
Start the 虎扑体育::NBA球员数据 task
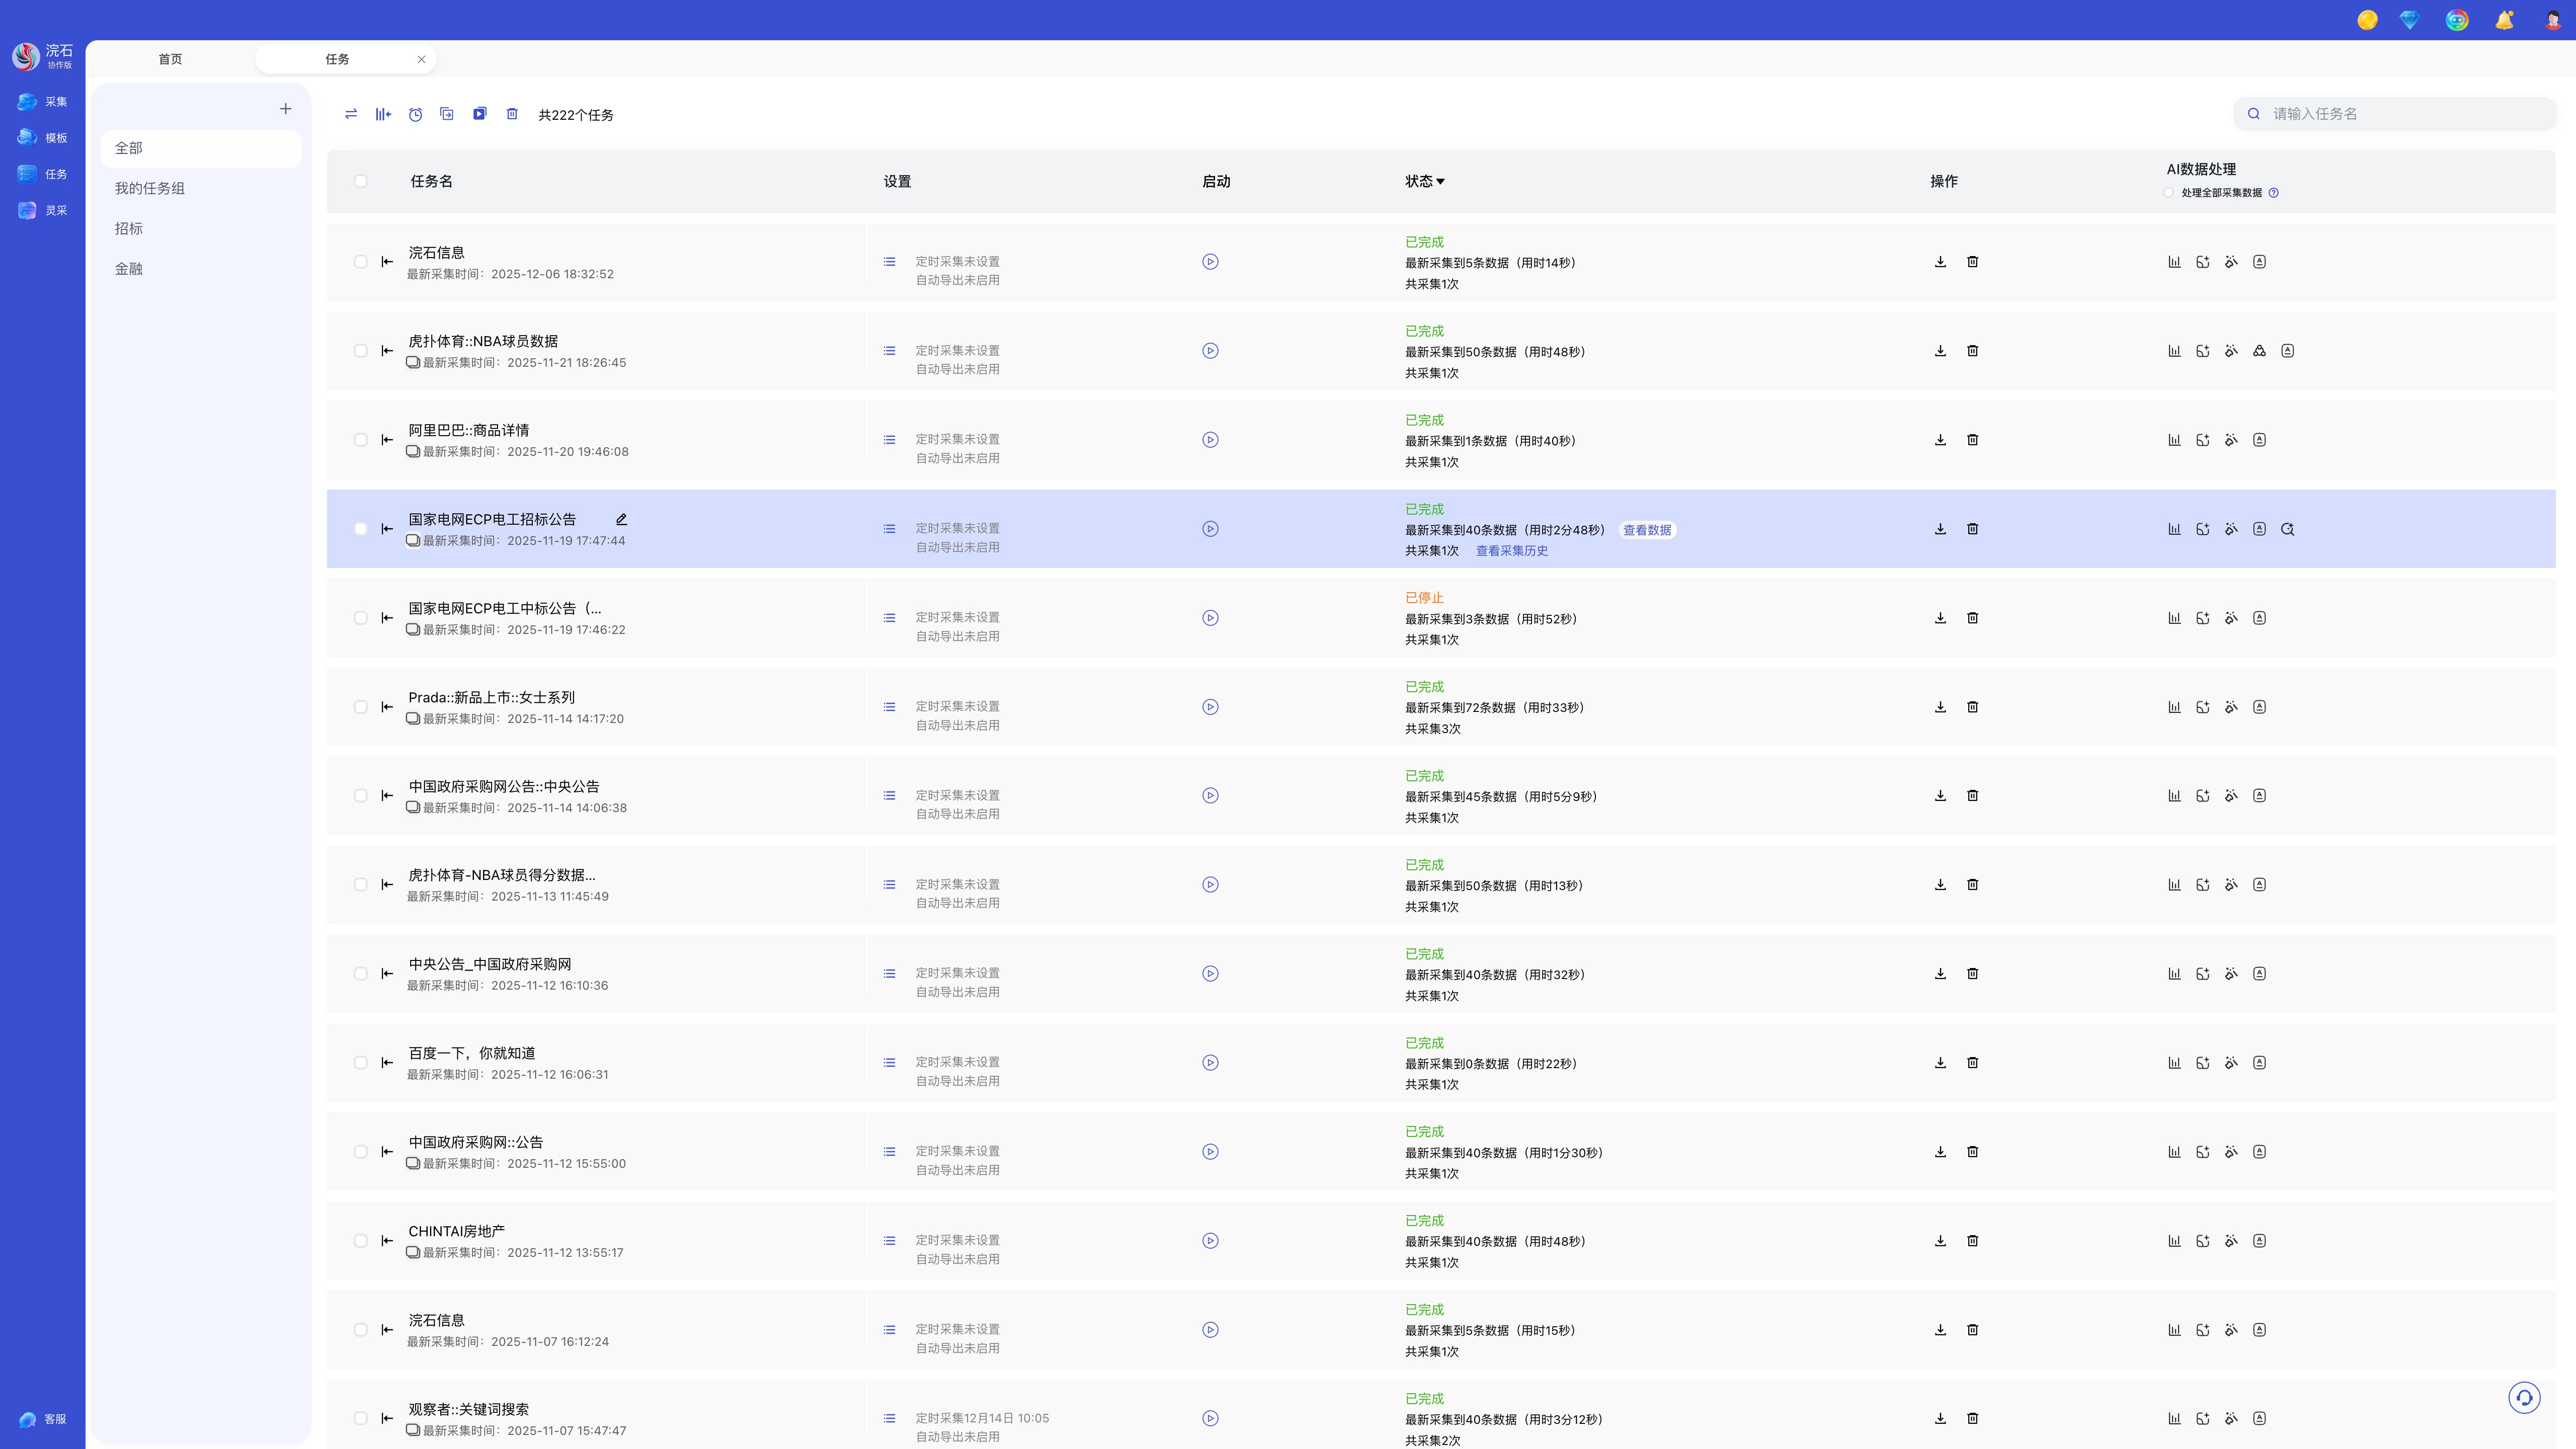coord(1210,351)
